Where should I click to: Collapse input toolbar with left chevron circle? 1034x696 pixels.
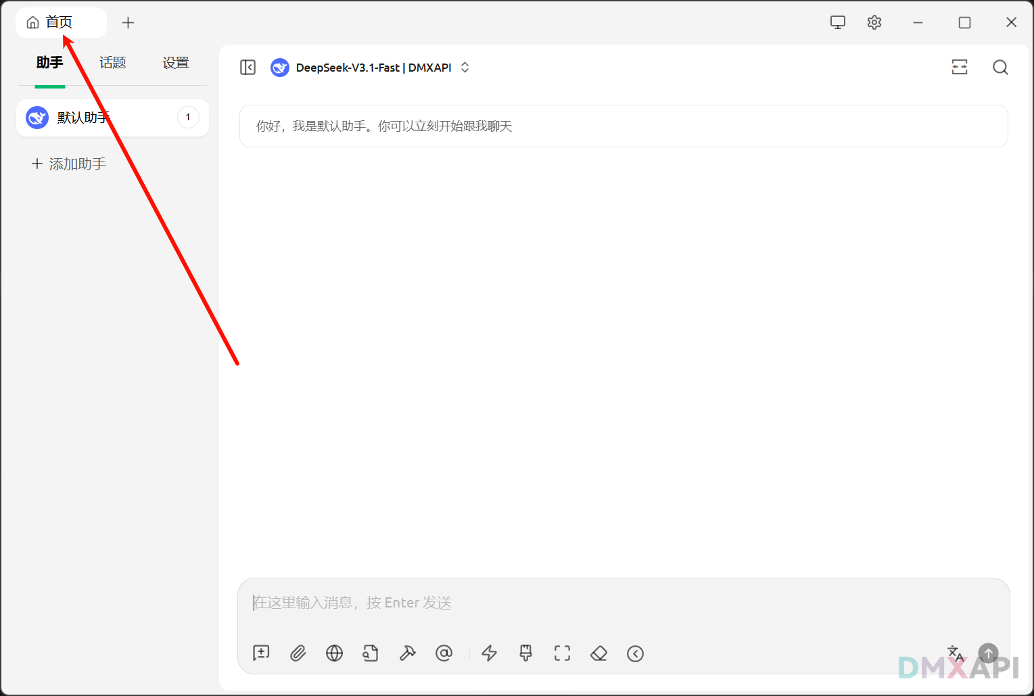tap(635, 653)
